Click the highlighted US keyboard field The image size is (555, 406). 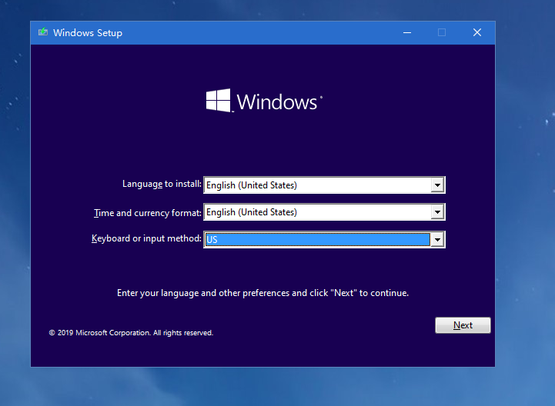pyautogui.click(x=316, y=240)
